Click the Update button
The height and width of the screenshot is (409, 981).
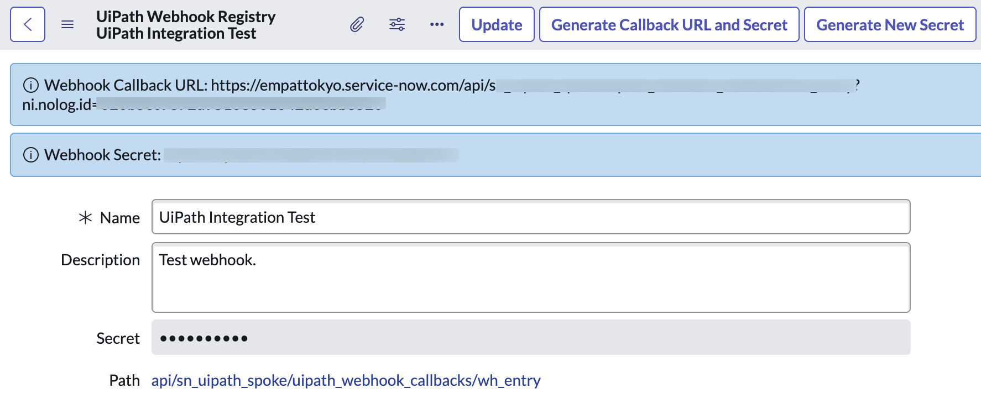[497, 24]
